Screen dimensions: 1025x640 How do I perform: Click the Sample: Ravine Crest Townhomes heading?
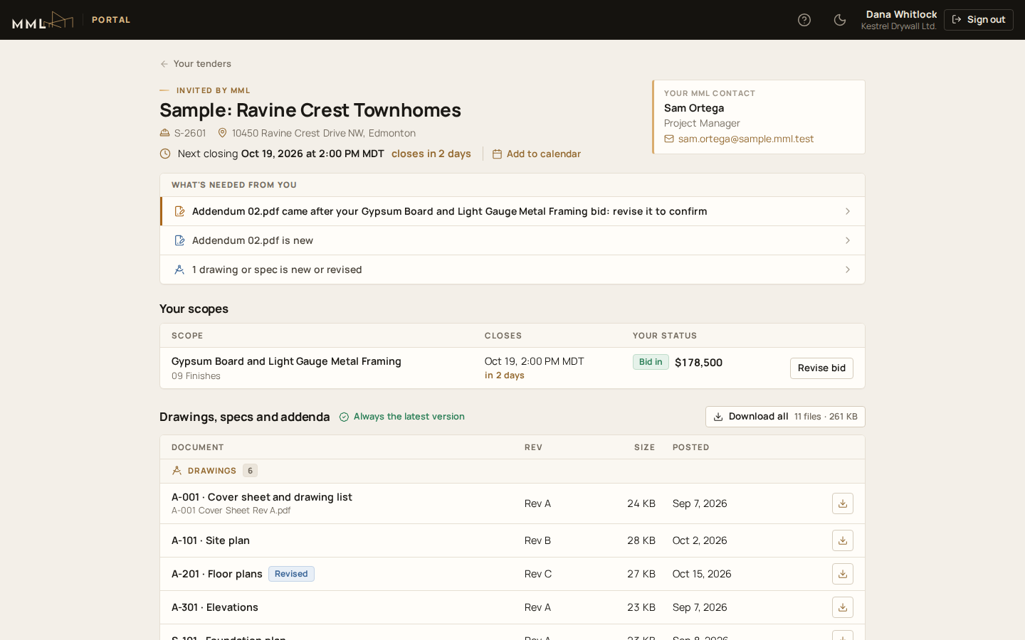310,110
